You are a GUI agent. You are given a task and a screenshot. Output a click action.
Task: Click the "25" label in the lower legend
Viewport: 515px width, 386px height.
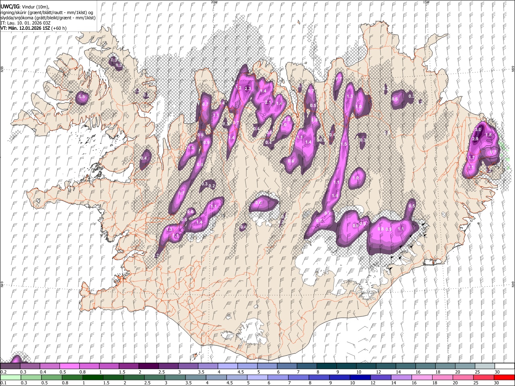coord(476,383)
